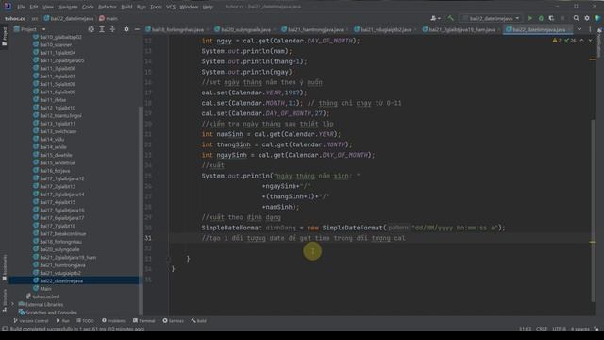Click line number 31 in the gutter
The height and width of the screenshot is (340, 604).
pyautogui.click(x=148, y=238)
